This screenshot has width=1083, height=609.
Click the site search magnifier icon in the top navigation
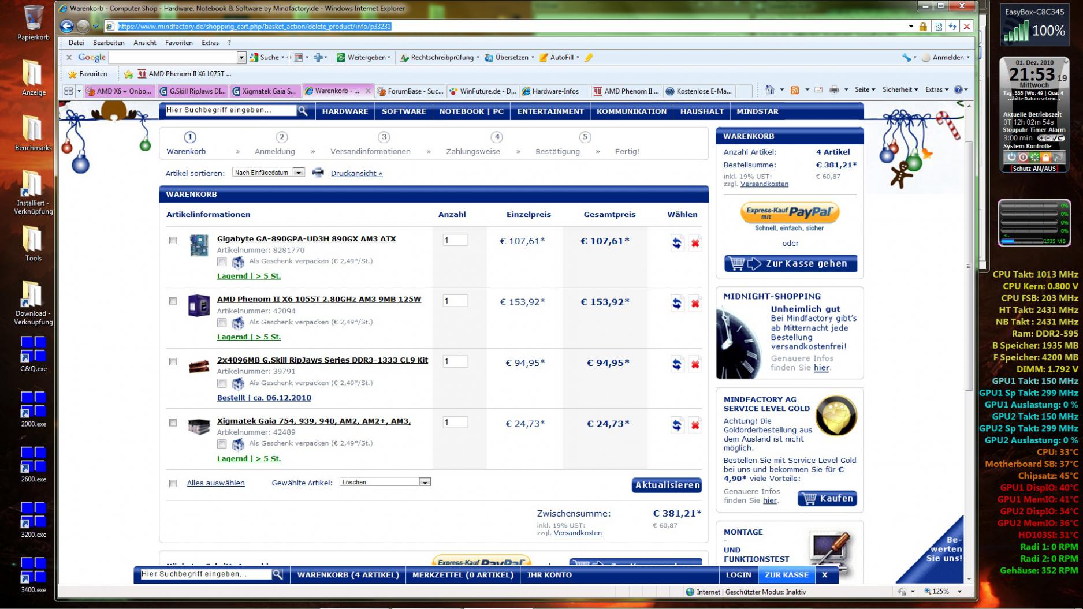[303, 111]
